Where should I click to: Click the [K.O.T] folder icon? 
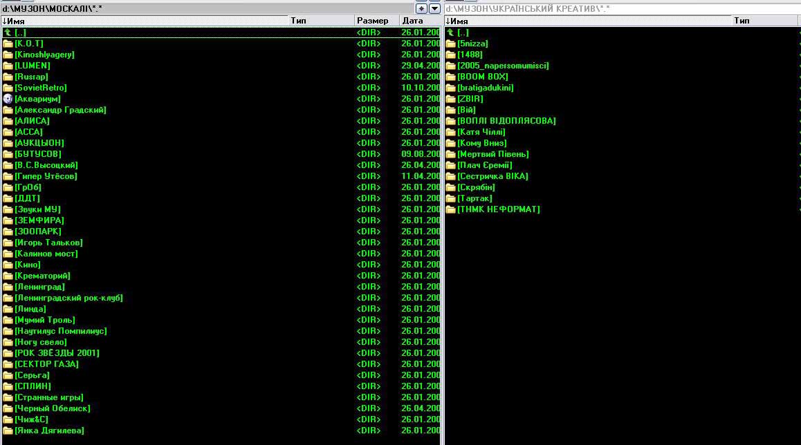click(8, 44)
